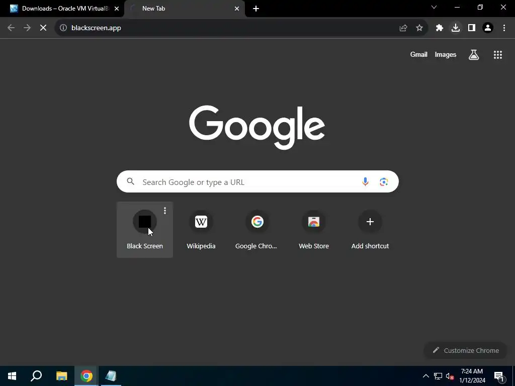This screenshot has height=386, width=515.
Task: Open Chrome's three-dot menu
Action: click(x=504, y=28)
